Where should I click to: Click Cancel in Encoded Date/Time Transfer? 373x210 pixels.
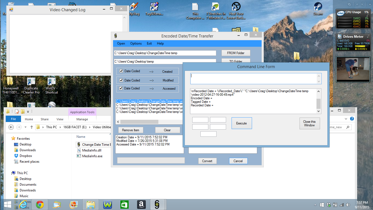238,161
